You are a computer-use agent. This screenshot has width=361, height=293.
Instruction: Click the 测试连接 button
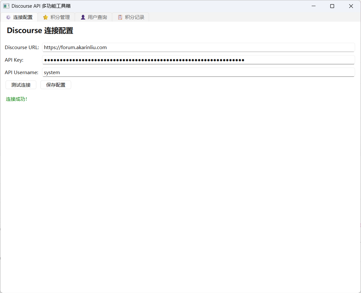pos(21,85)
